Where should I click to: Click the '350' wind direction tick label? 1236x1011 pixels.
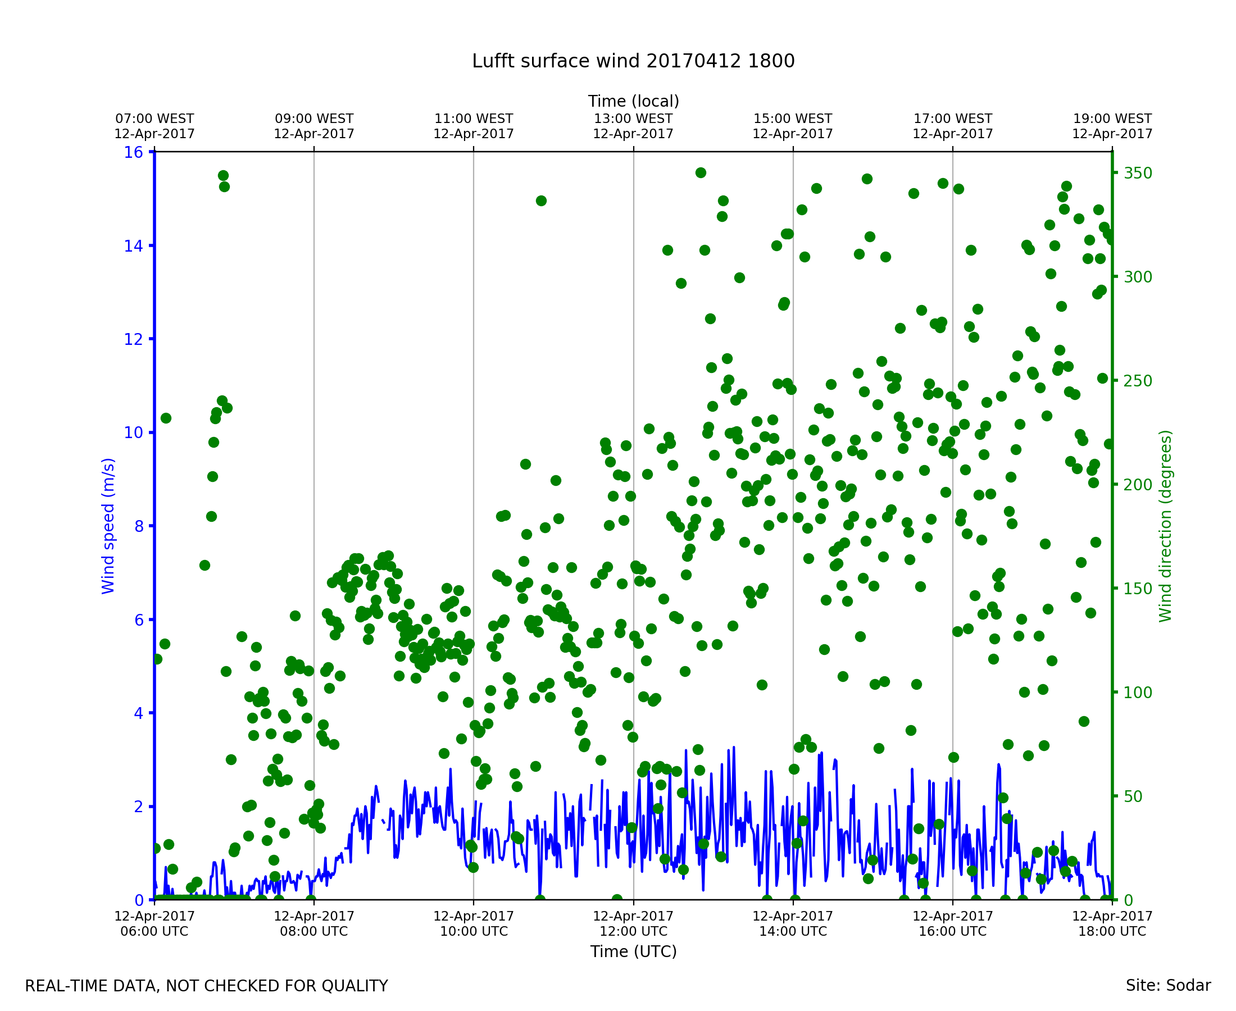[1138, 174]
